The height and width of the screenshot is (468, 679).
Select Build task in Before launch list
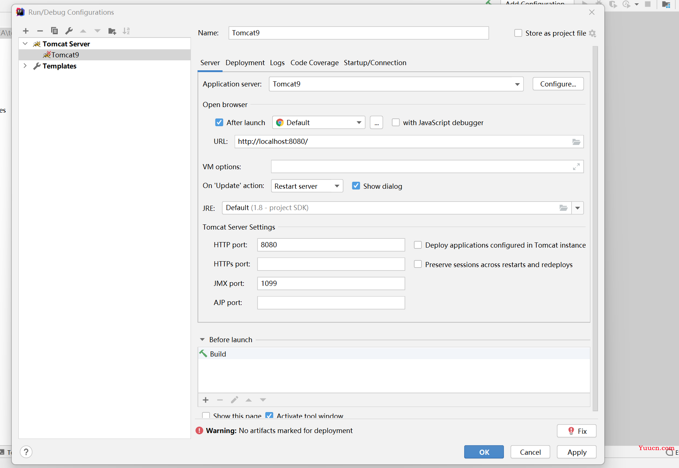point(394,354)
